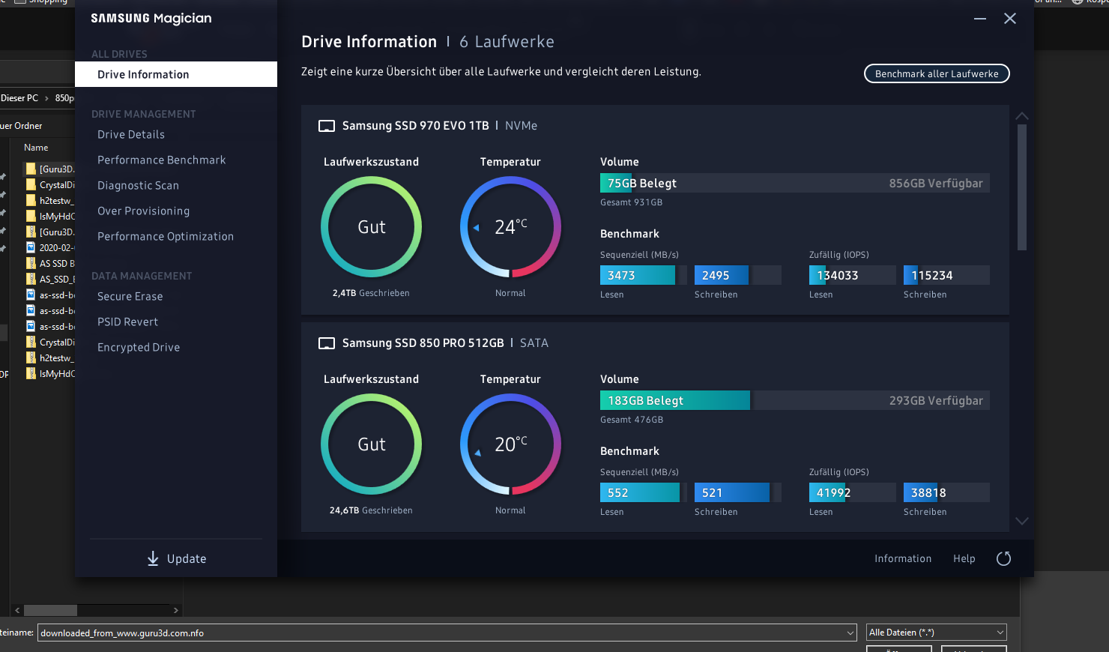Select the last IsMyHdC folder in Explorer
The width and height of the screenshot is (1109, 652).
click(x=49, y=373)
